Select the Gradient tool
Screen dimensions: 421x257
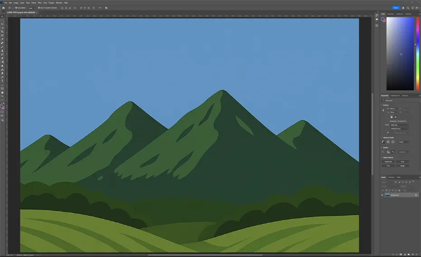(x=2, y=62)
